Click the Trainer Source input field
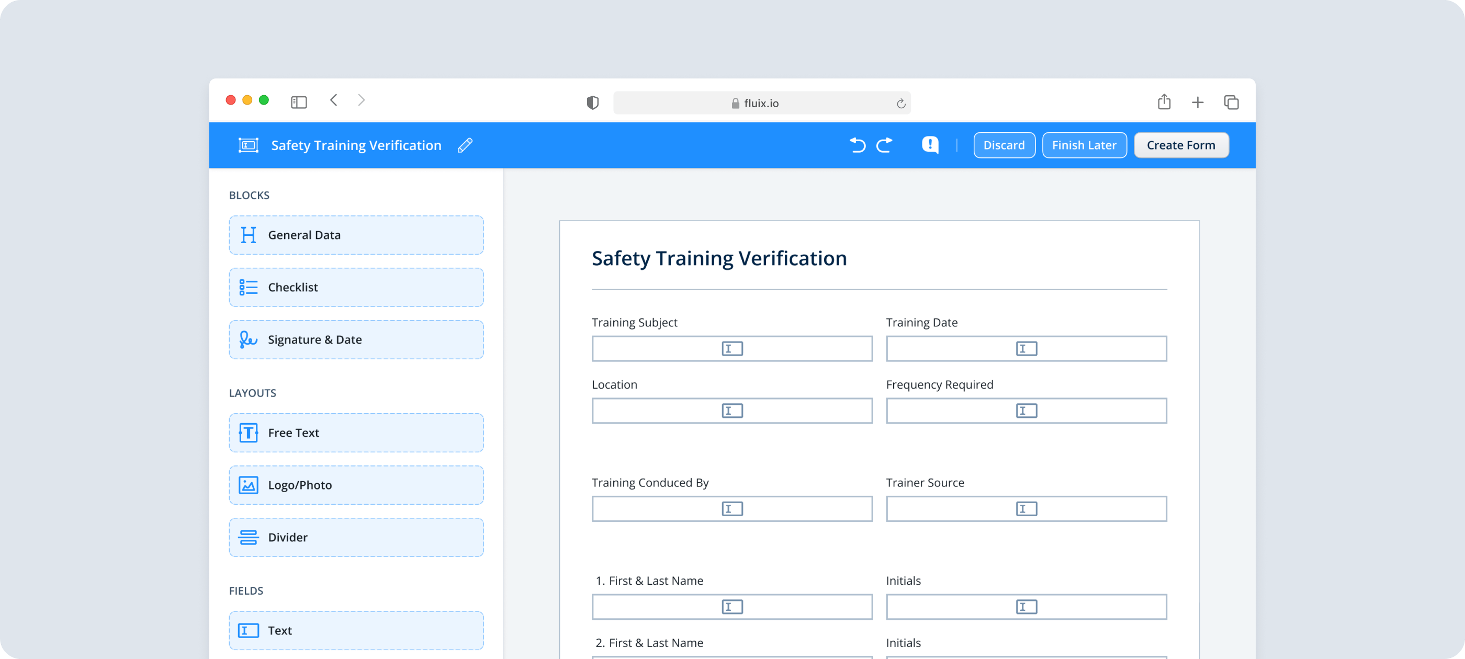The height and width of the screenshot is (659, 1465). tap(1025, 509)
